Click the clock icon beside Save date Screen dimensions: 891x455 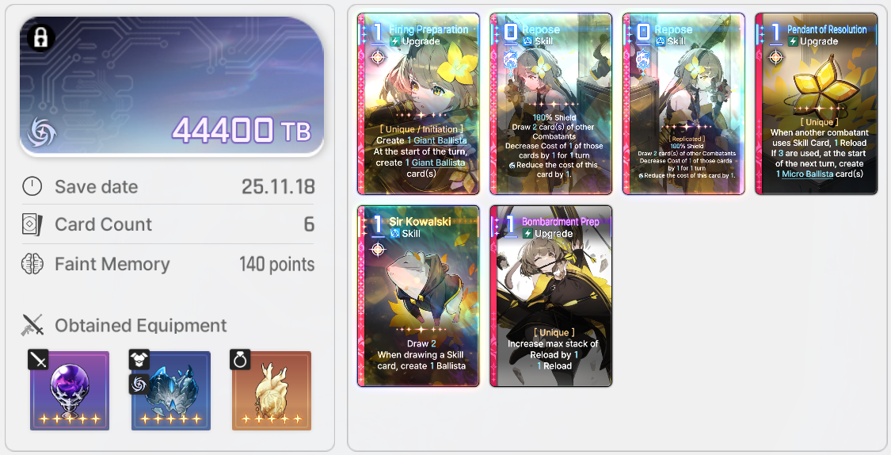point(32,186)
